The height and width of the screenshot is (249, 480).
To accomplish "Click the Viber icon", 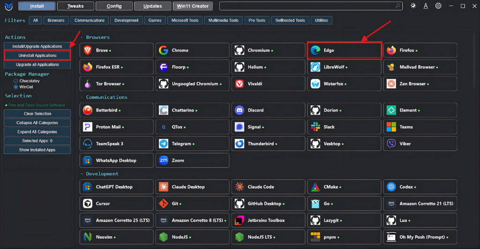I will coord(391,144).
